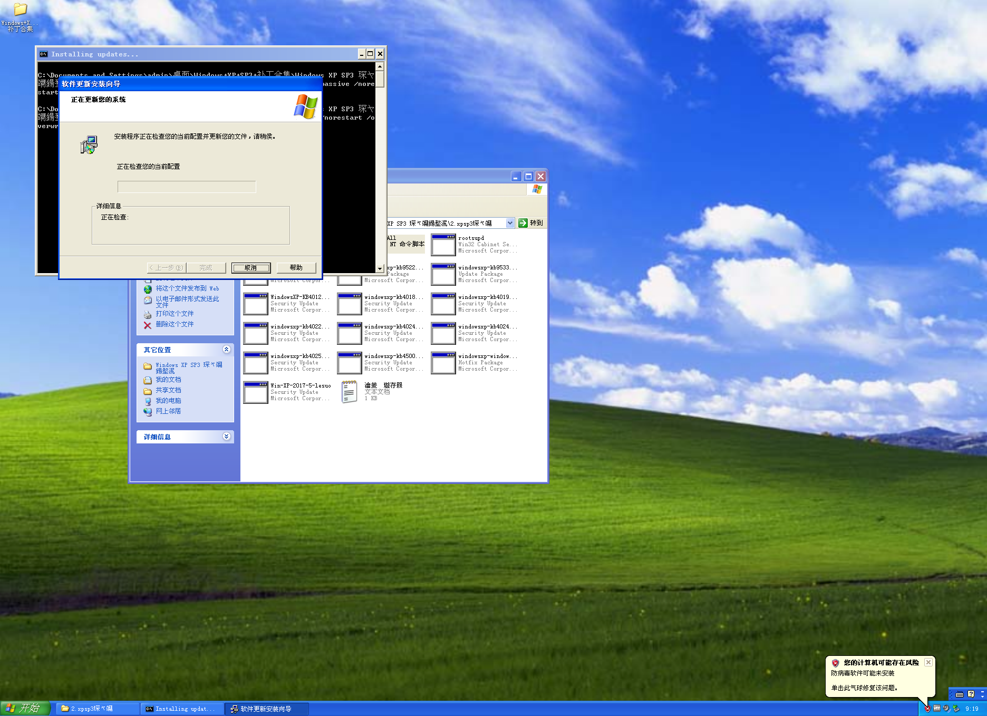Click the shield icon in the security balloon
The width and height of the screenshot is (987, 716).
tap(835, 663)
